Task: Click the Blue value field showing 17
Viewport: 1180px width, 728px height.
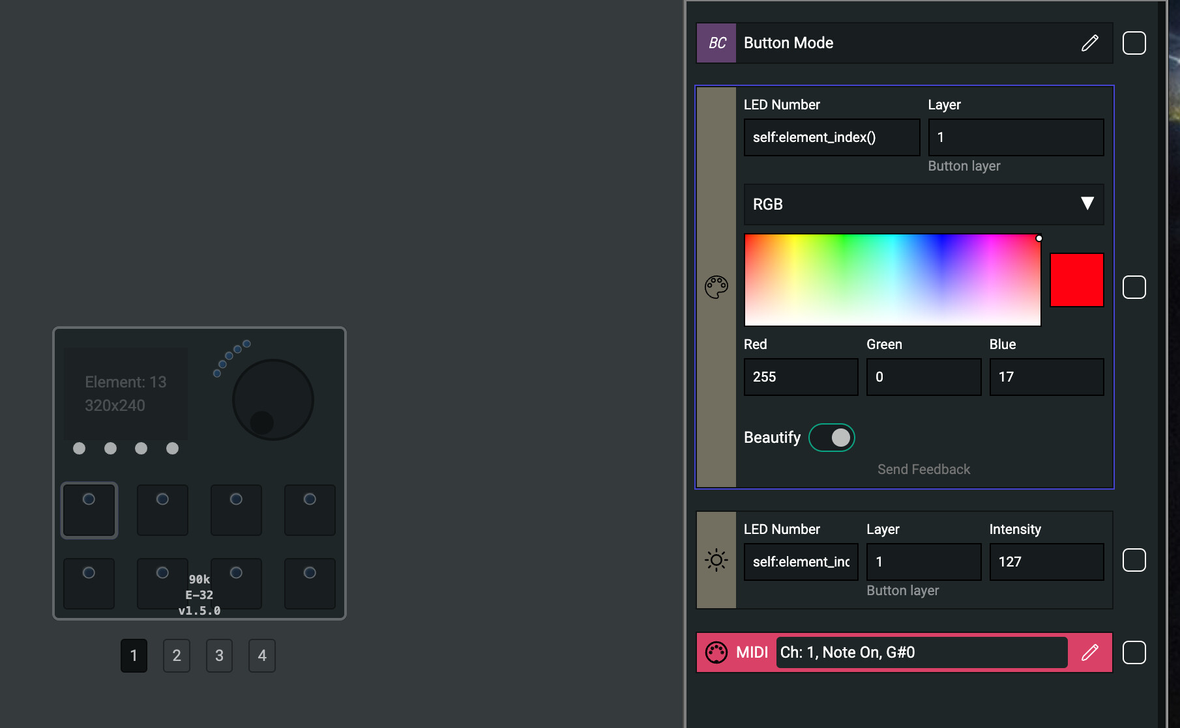Action: pyautogui.click(x=1046, y=377)
